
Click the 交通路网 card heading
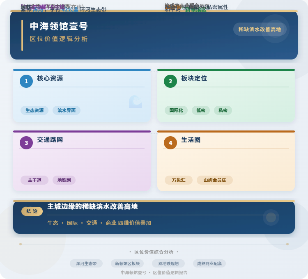pos(50,140)
